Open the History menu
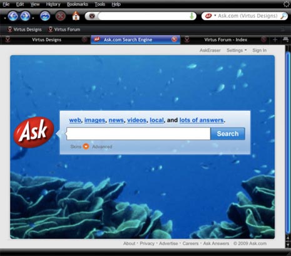 53,4
